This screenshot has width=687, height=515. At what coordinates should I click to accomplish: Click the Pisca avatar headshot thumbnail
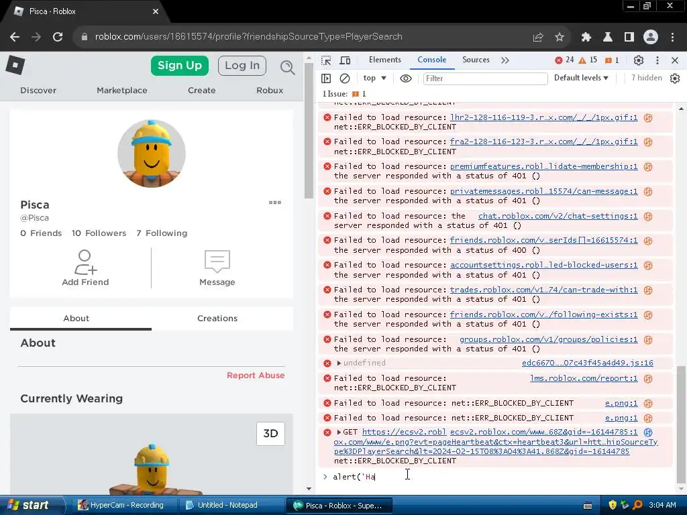click(152, 154)
